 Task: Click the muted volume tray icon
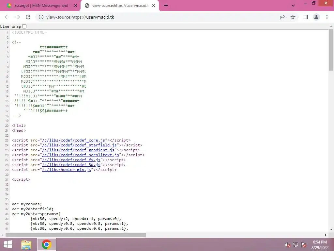click(288, 245)
